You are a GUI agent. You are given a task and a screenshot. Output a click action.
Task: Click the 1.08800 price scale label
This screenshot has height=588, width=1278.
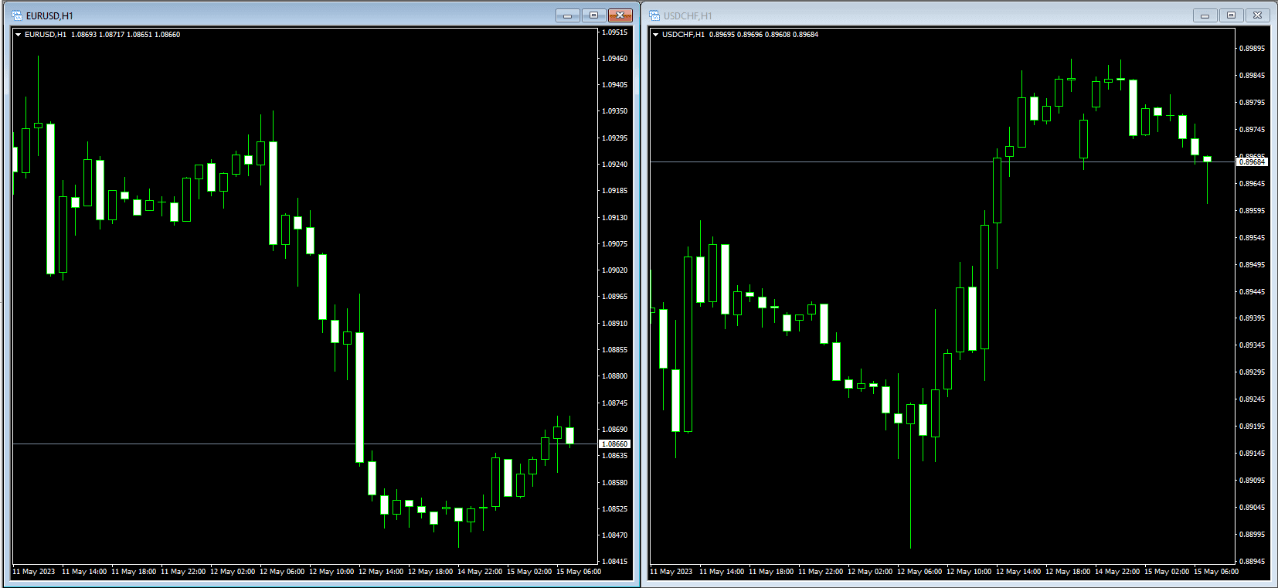[615, 376]
